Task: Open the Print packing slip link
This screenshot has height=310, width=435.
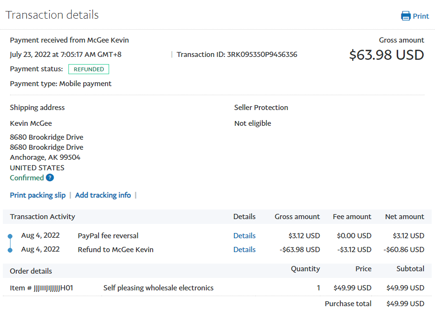Action: (x=38, y=195)
